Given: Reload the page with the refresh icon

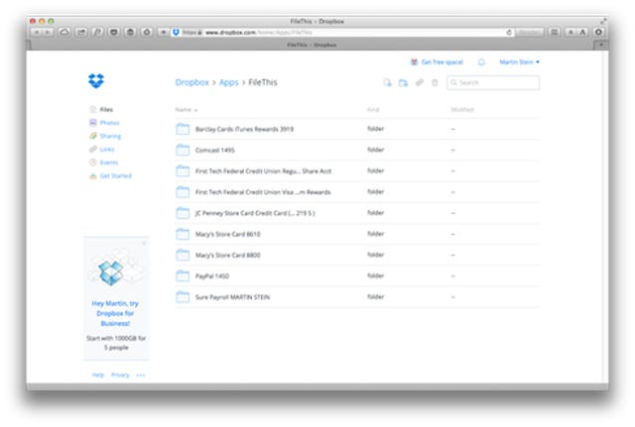Looking at the screenshot, I should point(509,33).
